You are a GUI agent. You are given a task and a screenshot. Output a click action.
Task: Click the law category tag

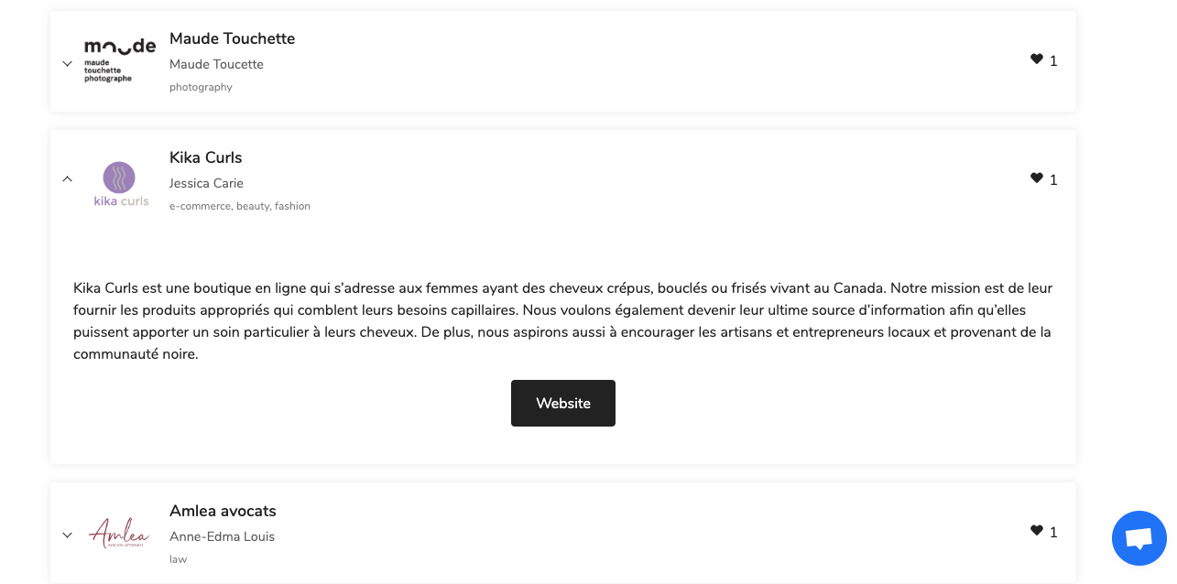[178, 558]
